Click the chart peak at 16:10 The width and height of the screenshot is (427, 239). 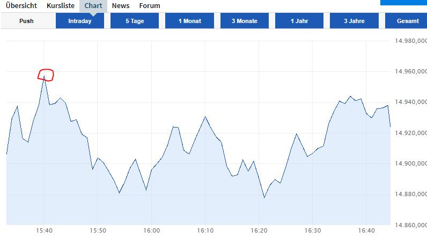[205, 117]
